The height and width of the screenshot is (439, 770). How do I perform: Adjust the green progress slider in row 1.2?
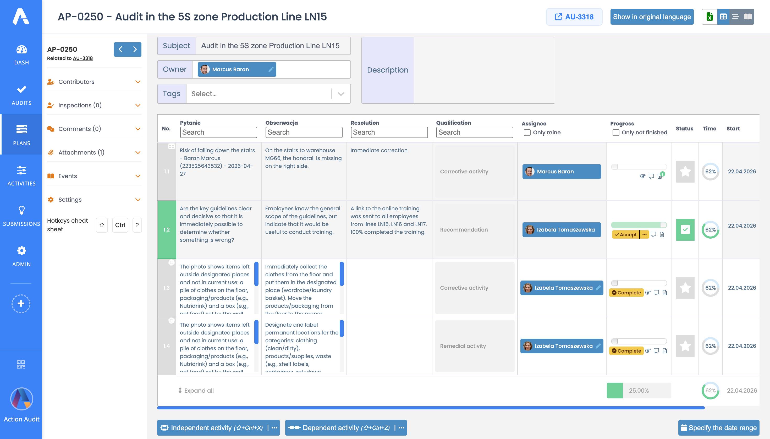coord(639,225)
